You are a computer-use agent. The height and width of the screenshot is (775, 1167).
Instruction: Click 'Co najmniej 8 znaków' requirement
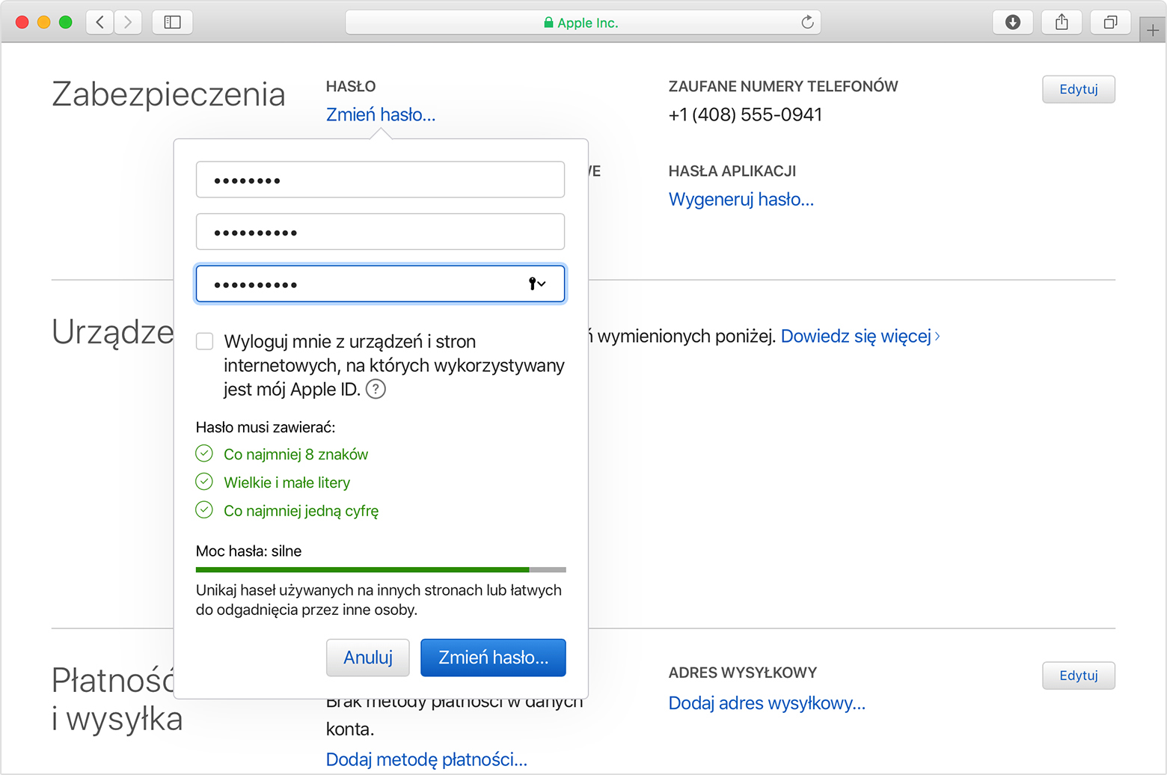[296, 454]
